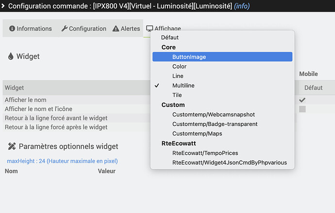The image size is (335, 213).
Task: Open the Alertes tab
Action: click(126, 29)
